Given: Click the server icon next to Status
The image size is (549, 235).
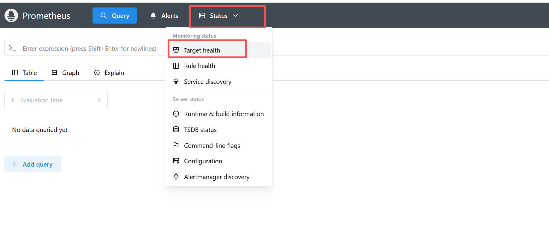Looking at the screenshot, I should pyautogui.click(x=202, y=16).
